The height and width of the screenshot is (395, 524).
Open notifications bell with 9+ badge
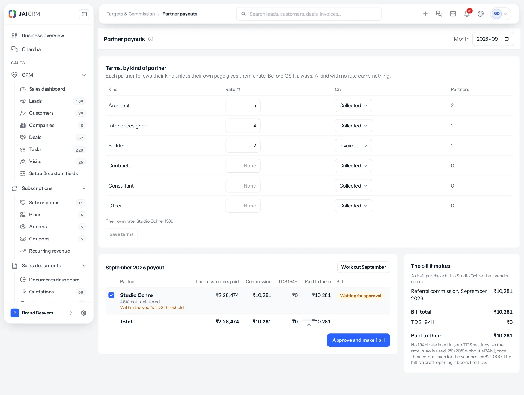point(467,14)
